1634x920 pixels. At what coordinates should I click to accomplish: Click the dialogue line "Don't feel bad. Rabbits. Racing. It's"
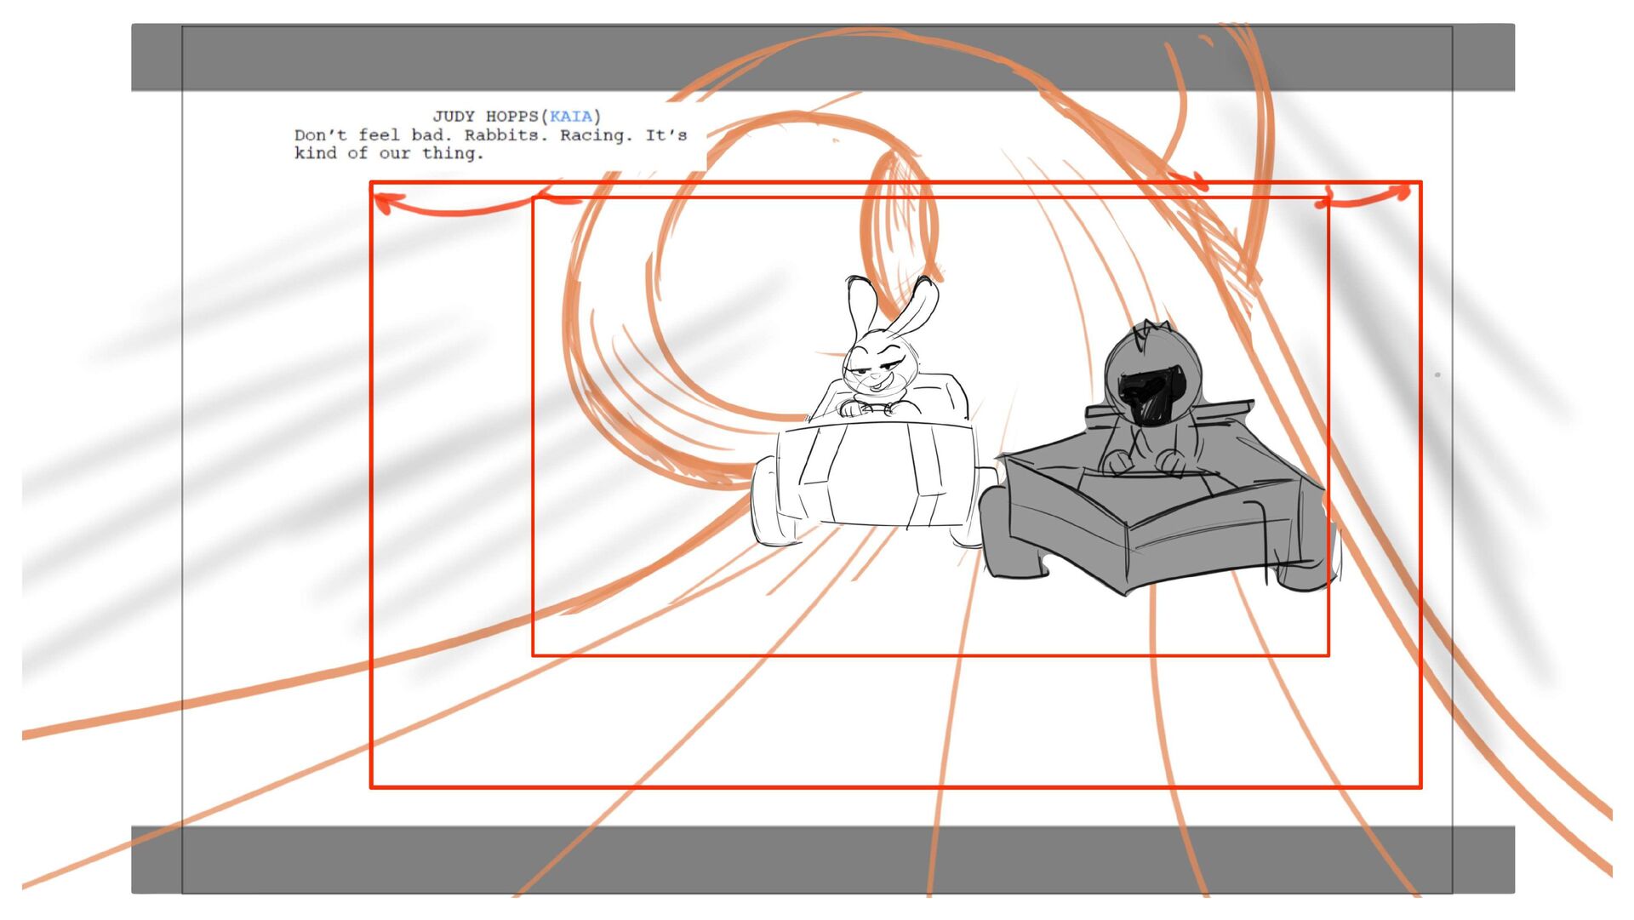click(490, 135)
